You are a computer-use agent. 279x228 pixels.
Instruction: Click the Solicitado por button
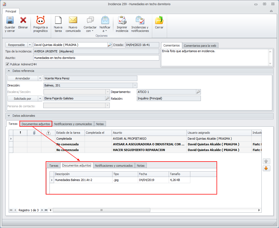[22, 99]
